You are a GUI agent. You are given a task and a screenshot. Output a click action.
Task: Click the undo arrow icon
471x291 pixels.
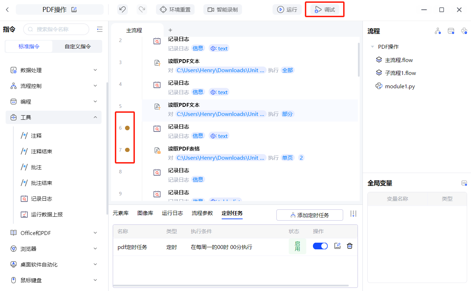coord(123,9)
